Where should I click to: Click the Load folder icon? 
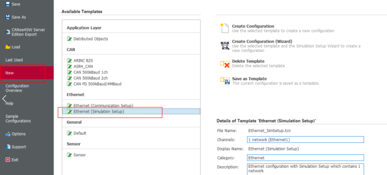pyautogui.click(x=8, y=47)
